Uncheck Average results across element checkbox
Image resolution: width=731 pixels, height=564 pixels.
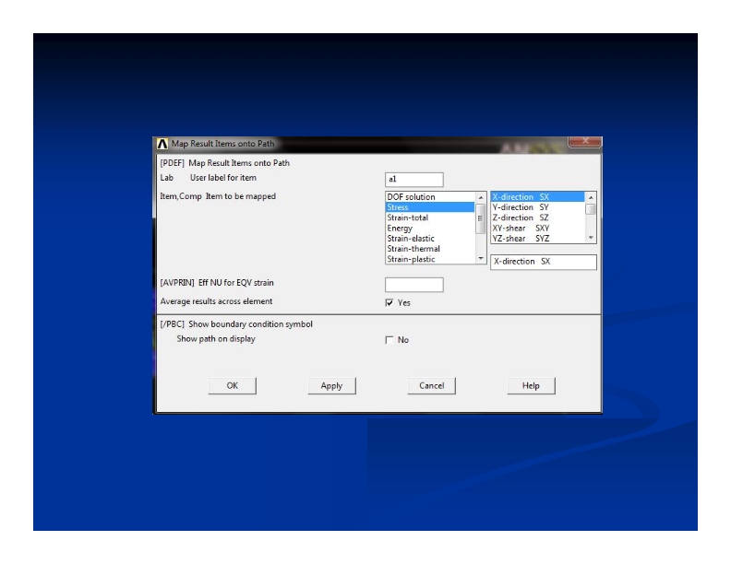pos(389,302)
